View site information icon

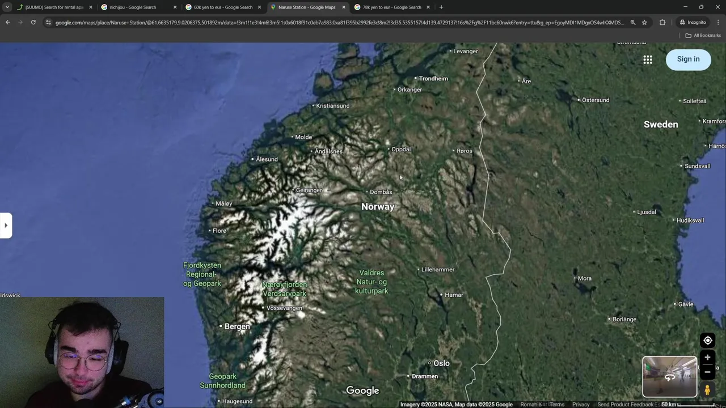pyautogui.click(x=49, y=23)
